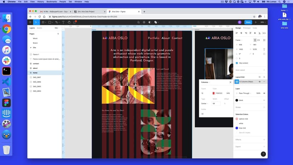Select the about frame layer
Image resolution: width=293 pixels, height=165 pixels.
coord(35,68)
